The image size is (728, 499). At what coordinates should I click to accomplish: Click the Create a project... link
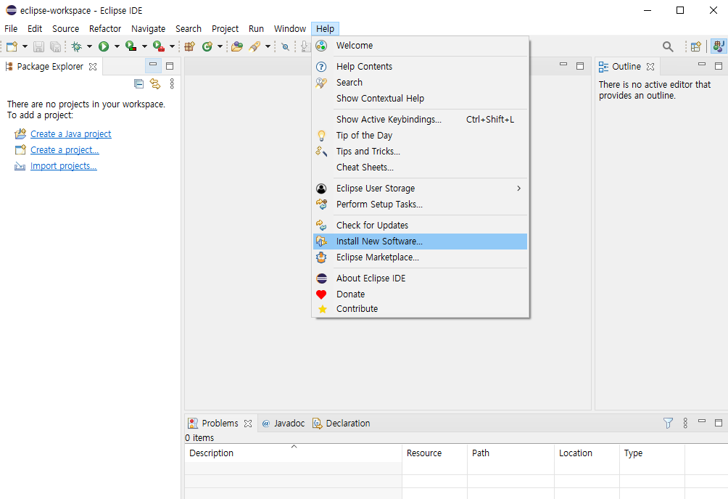pyautogui.click(x=65, y=149)
